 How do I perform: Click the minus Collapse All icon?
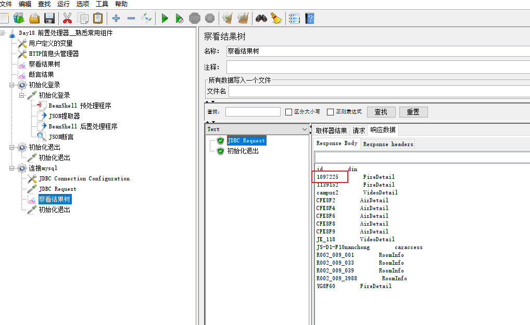click(131, 18)
